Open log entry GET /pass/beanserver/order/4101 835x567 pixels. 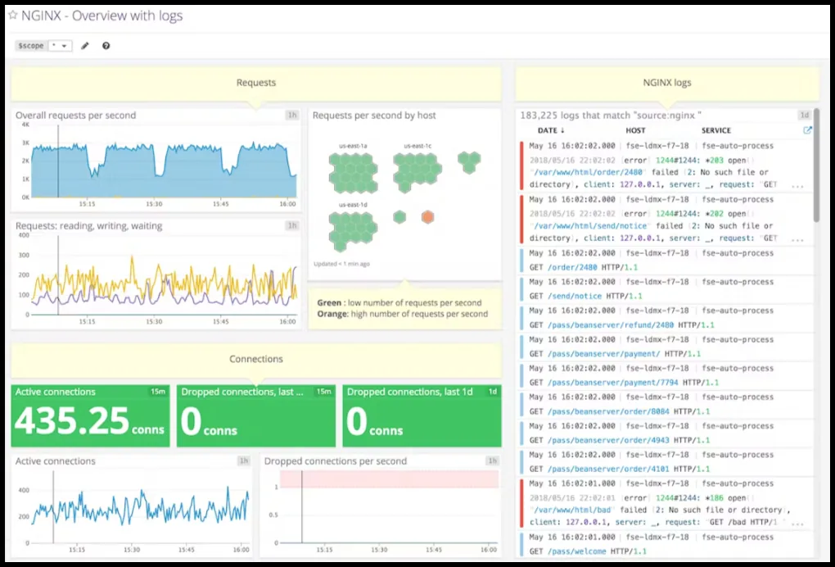[x=666, y=461]
